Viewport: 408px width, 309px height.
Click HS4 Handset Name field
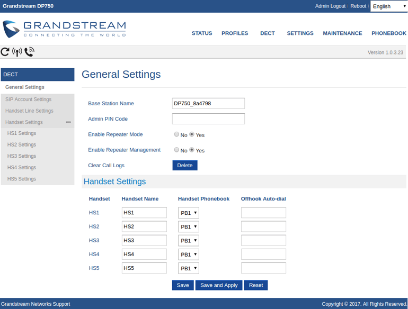[144, 254]
